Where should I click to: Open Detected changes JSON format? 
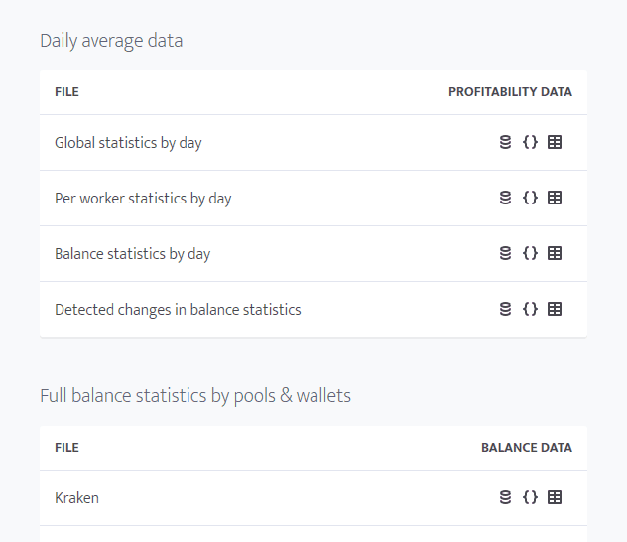[530, 309]
